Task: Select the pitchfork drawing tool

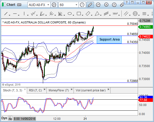Action: (51, 14)
